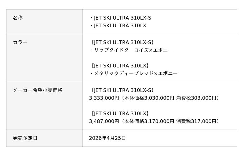The width and height of the screenshot is (249, 156).
Task: Click JET SKI ULTRA 310LX in 名称 row
Action: tap(120, 26)
